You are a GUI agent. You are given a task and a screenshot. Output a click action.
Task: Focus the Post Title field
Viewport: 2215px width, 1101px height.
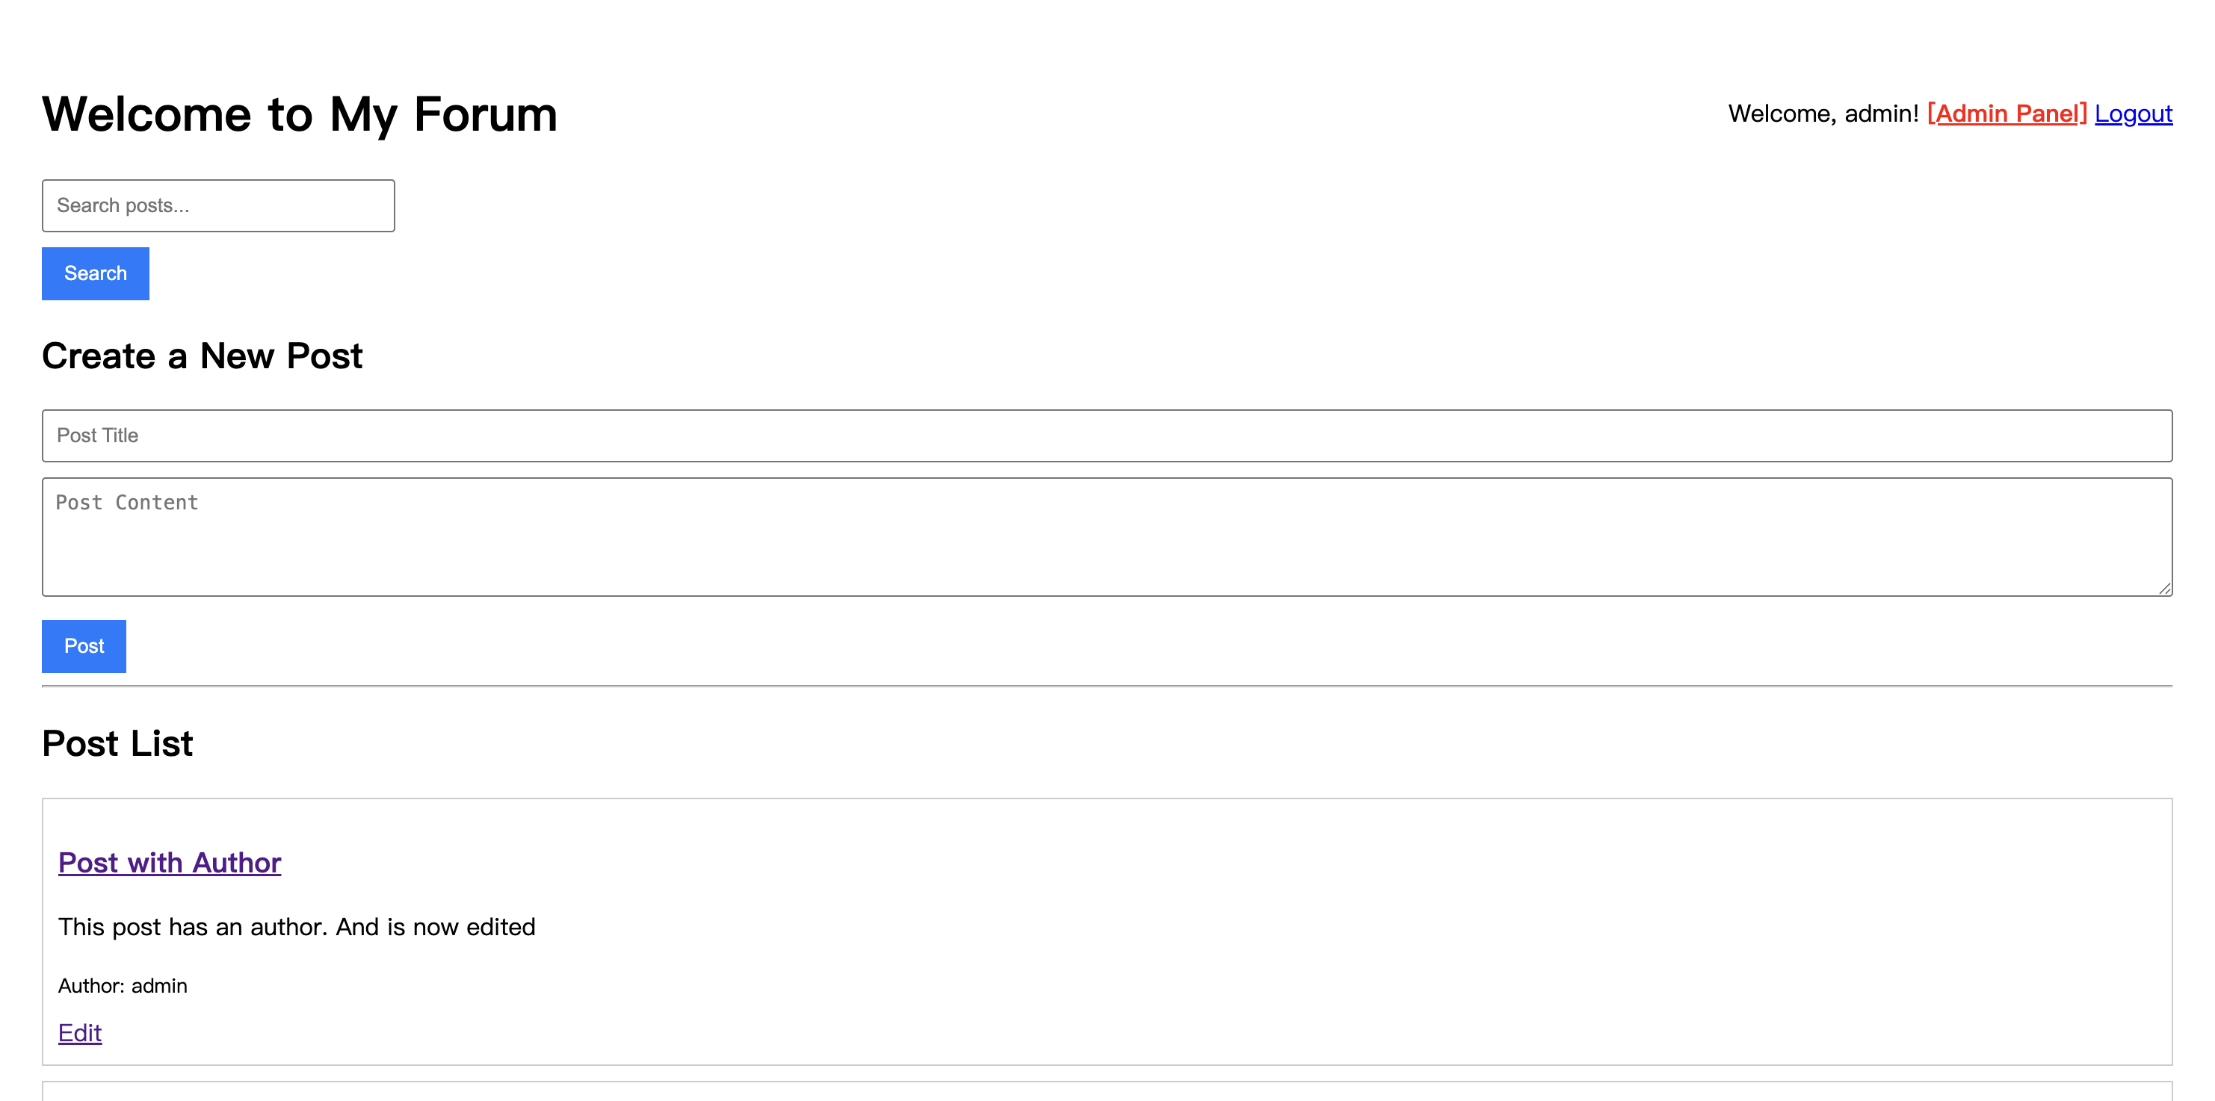1106,435
